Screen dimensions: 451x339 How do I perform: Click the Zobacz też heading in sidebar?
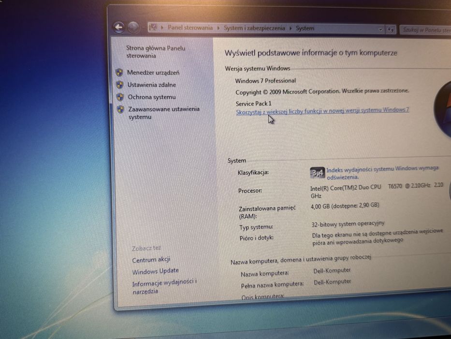coord(146,248)
